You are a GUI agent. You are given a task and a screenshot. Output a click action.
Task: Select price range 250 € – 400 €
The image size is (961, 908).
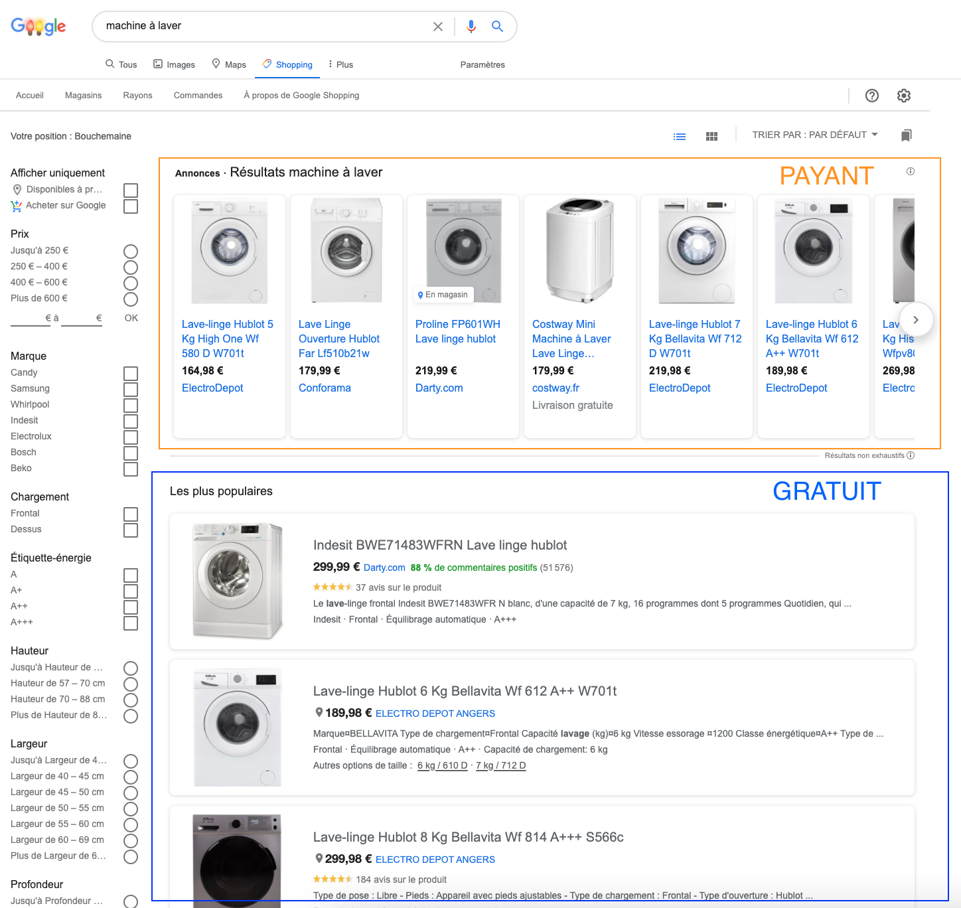[131, 267]
